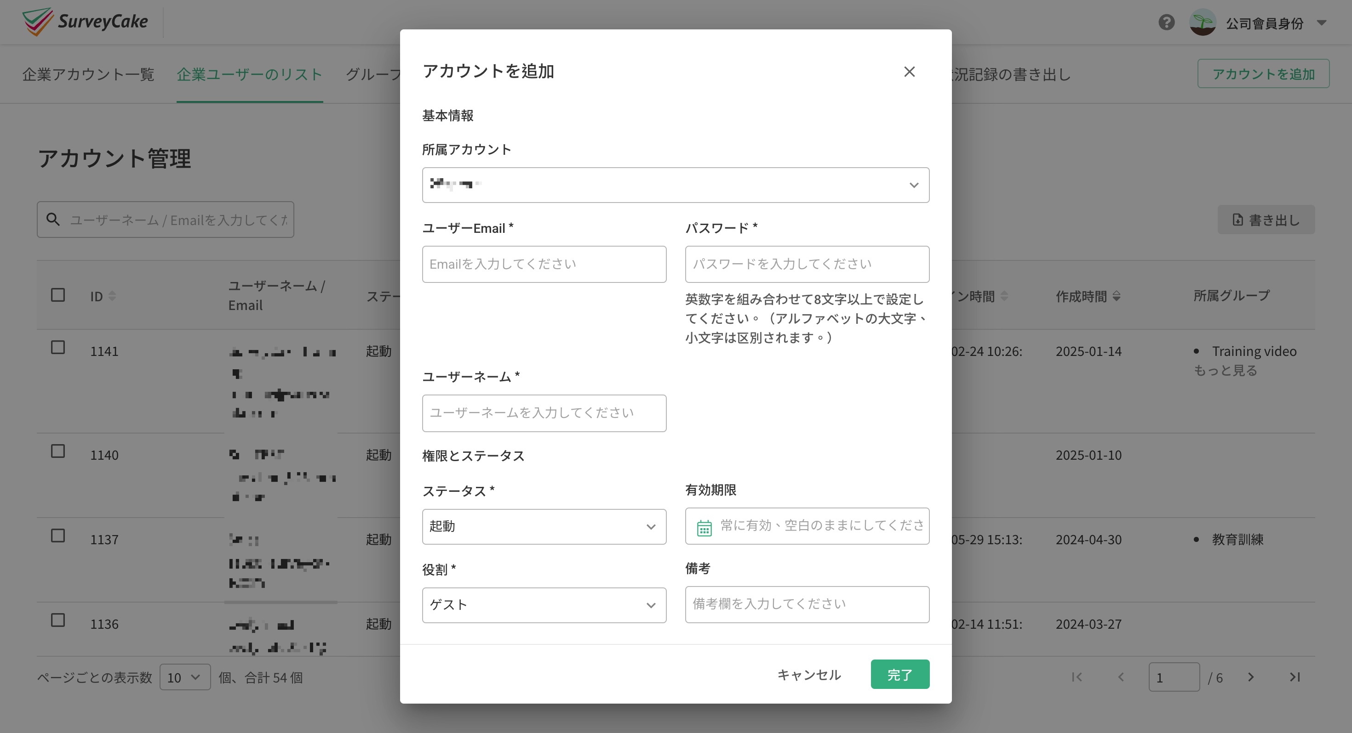Sort by ID column arrows
The image size is (1352, 733).
112,296
